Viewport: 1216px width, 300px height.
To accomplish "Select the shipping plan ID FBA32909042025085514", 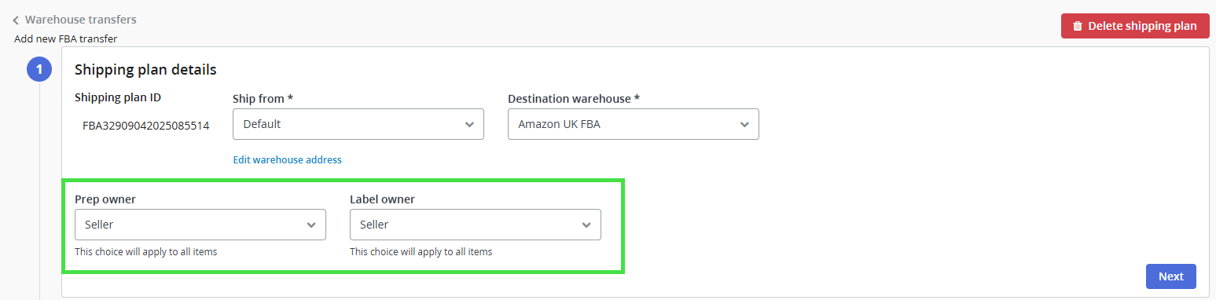I will point(146,125).
